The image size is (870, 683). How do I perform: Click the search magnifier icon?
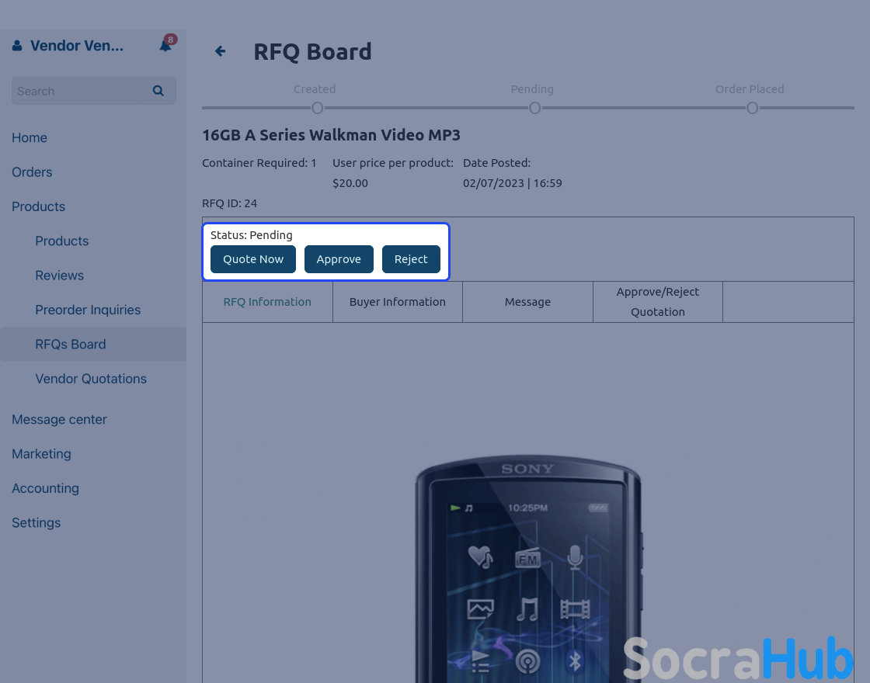click(158, 91)
